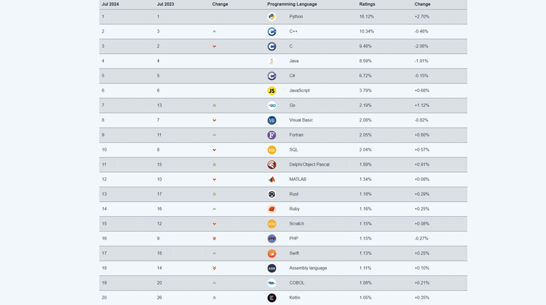Click the yellow JavaScript JS icon
This screenshot has width=546, height=305.
(x=272, y=91)
